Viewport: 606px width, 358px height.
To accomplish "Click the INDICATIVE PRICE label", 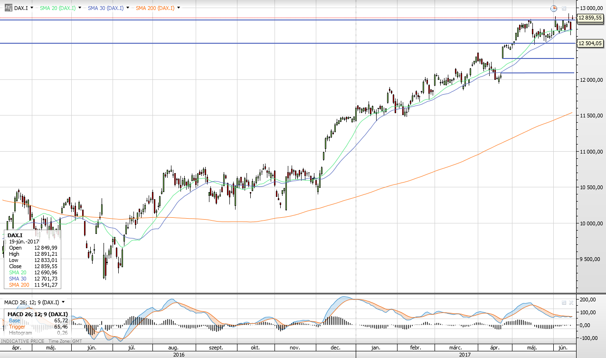I will coord(22,341).
